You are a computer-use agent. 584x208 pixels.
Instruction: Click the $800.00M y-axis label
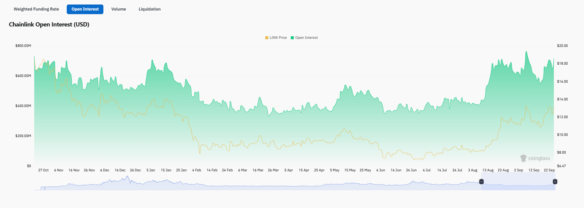coord(23,46)
